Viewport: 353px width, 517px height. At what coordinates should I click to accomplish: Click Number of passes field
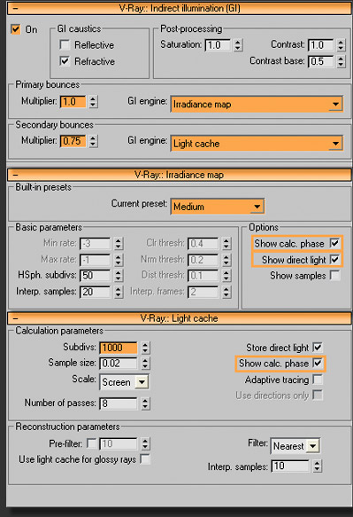coord(119,403)
